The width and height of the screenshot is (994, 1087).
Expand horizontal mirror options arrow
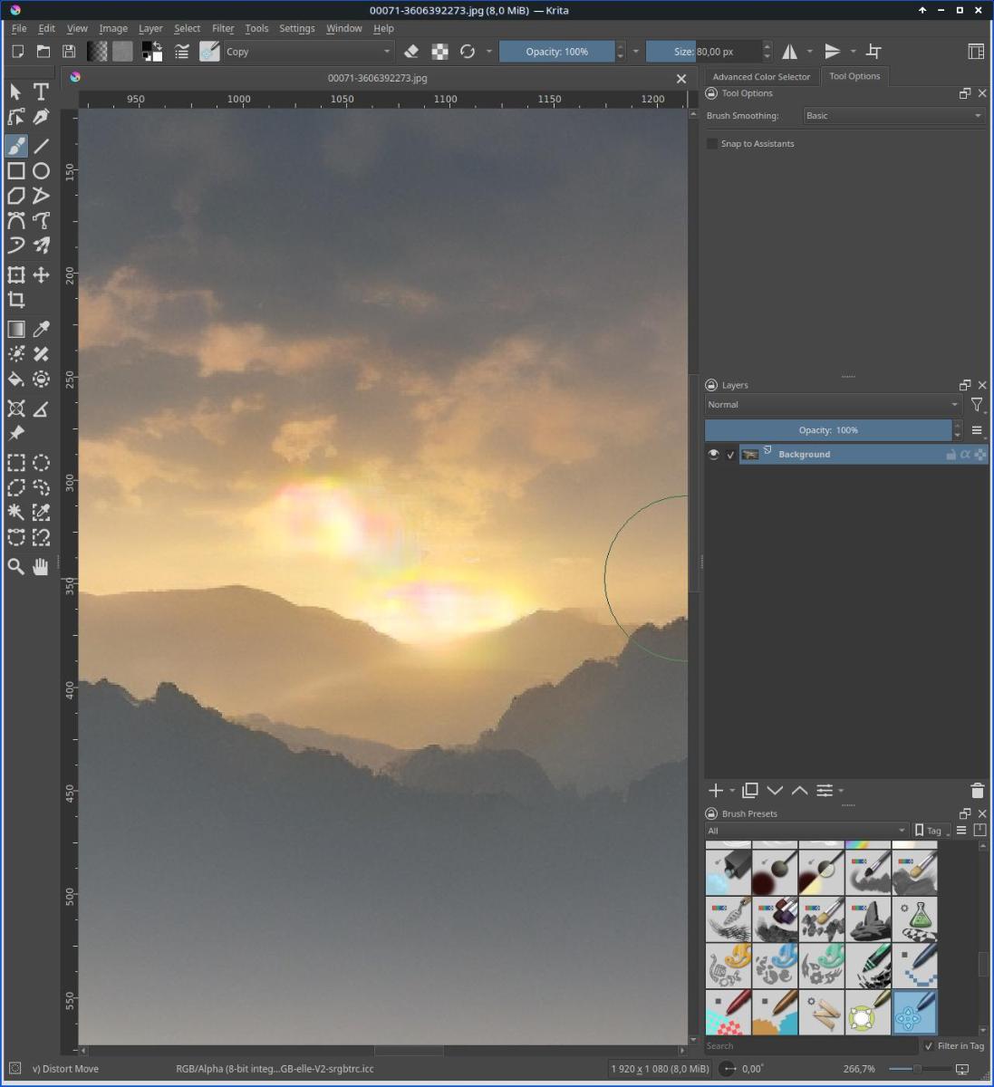point(810,52)
